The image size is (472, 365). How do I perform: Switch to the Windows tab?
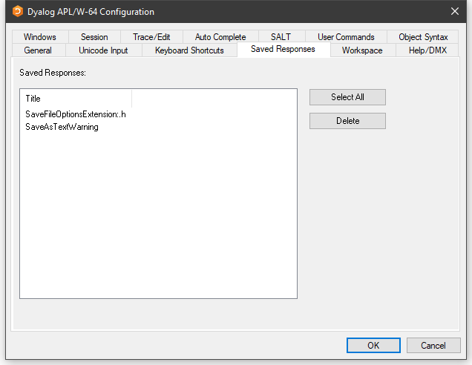coord(39,37)
